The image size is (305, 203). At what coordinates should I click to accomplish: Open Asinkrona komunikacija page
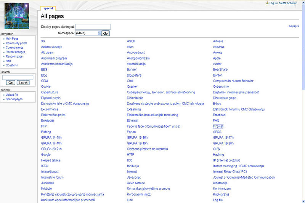pos(56,64)
